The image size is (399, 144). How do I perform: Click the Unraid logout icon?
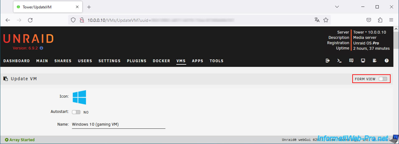[x=328, y=61]
